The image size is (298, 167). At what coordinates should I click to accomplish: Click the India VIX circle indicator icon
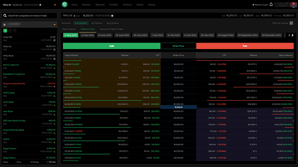point(54,40)
